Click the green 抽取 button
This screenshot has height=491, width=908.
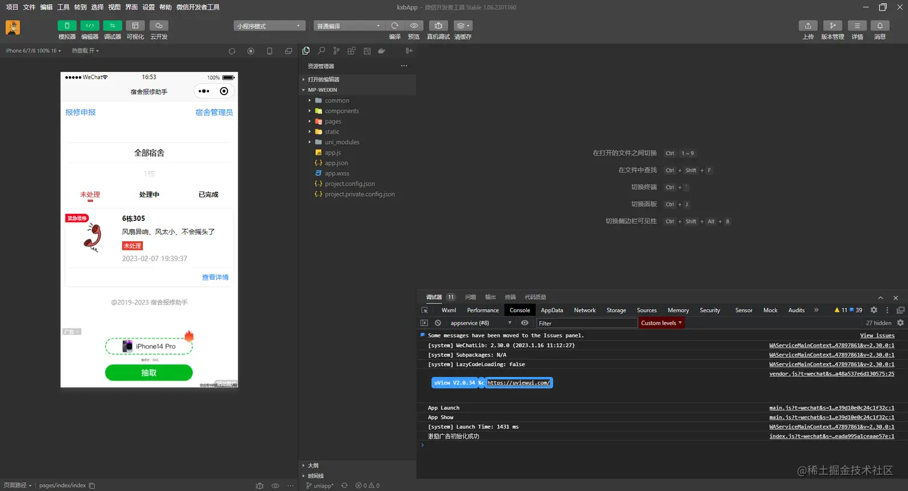click(149, 373)
